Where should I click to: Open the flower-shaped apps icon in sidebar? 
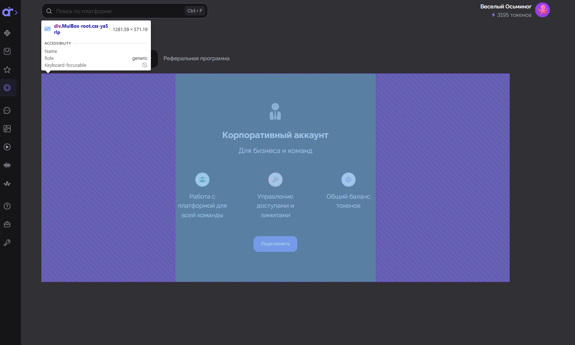click(x=7, y=33)
